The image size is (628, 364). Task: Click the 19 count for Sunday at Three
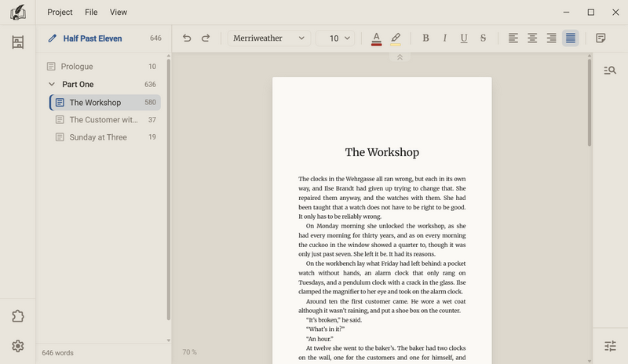[x=152, y=137]
